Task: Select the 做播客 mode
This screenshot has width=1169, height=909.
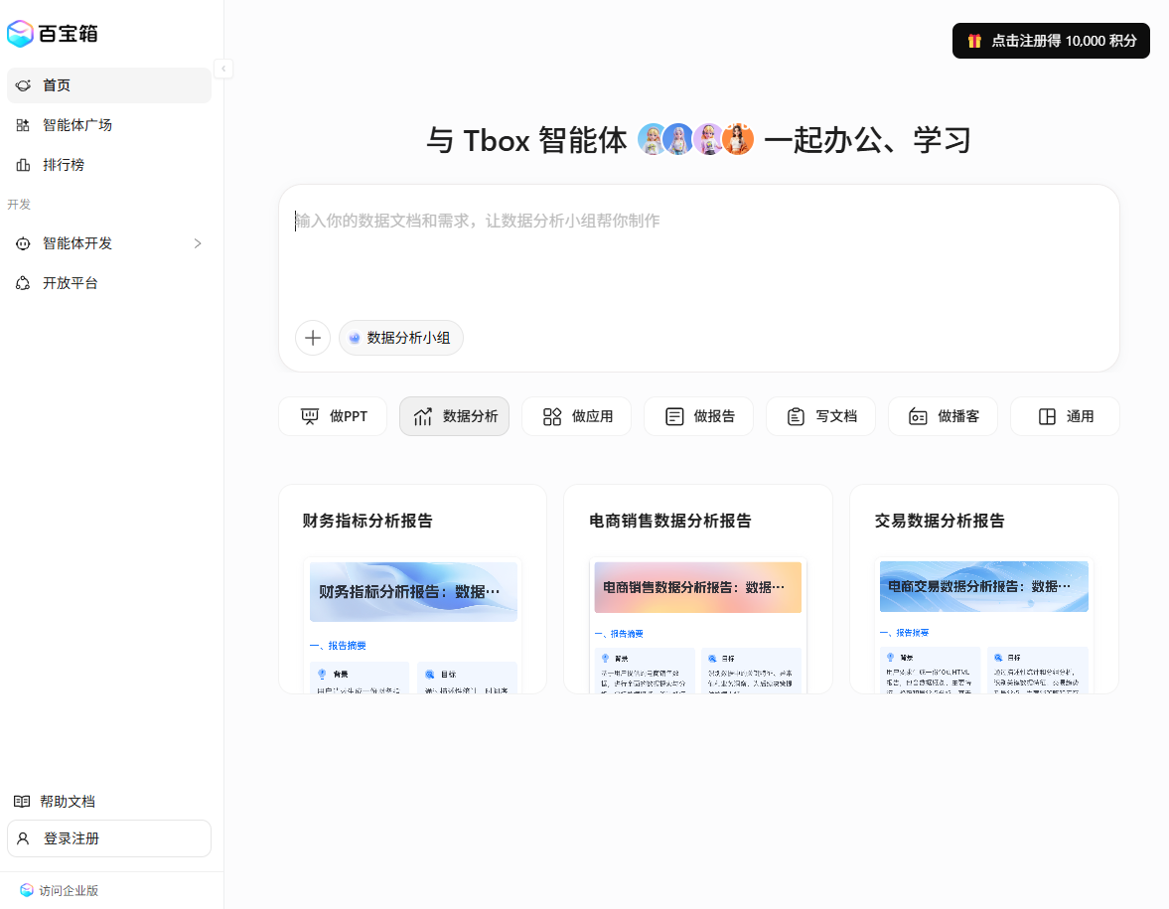Action: (x=943, y=416)
